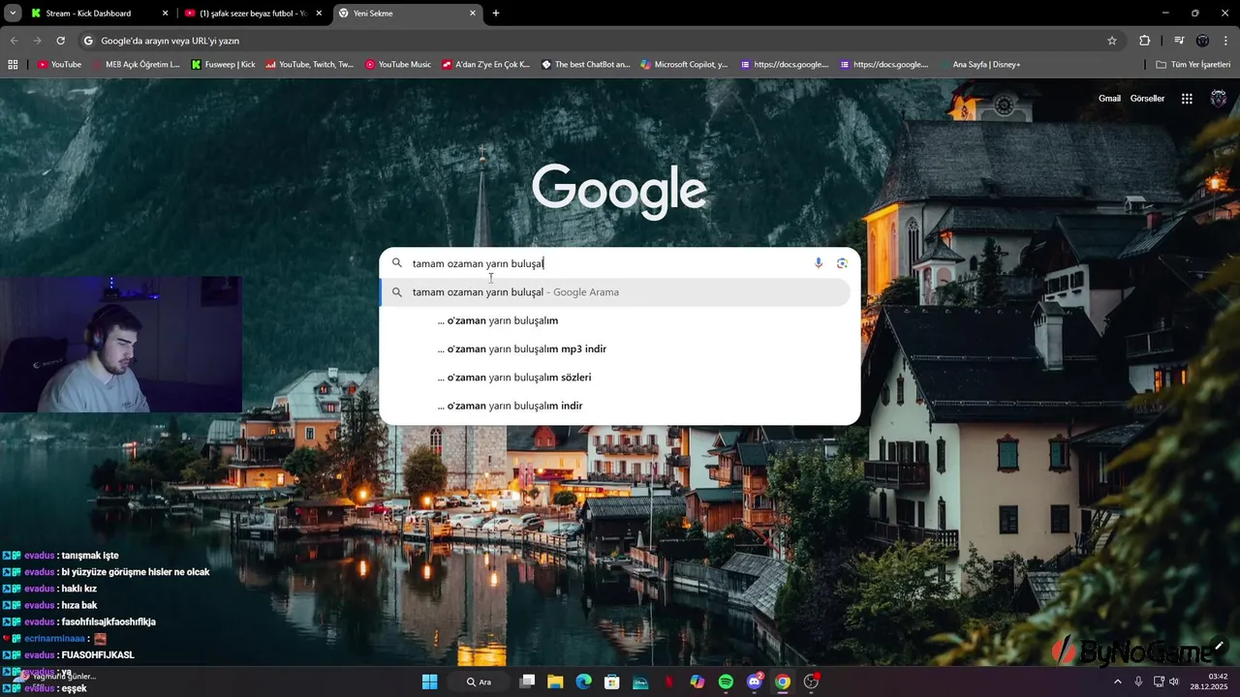1240x697 pixels.
Task: Select 'tamam ozaman yarın buluşal - Google Arama' row
Action: 615,292
